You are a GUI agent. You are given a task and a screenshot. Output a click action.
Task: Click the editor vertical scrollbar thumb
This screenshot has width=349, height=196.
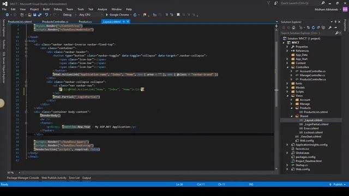click(x=276, y=73)
